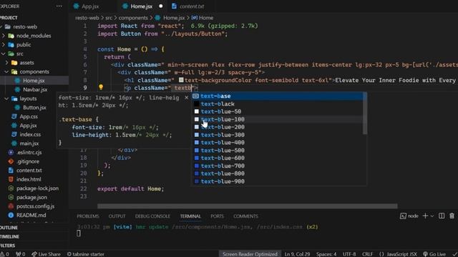This screenshot has width=458, height=257.
Task: Click the resto-web breadcrumb
Action: (x=87, y=18)
